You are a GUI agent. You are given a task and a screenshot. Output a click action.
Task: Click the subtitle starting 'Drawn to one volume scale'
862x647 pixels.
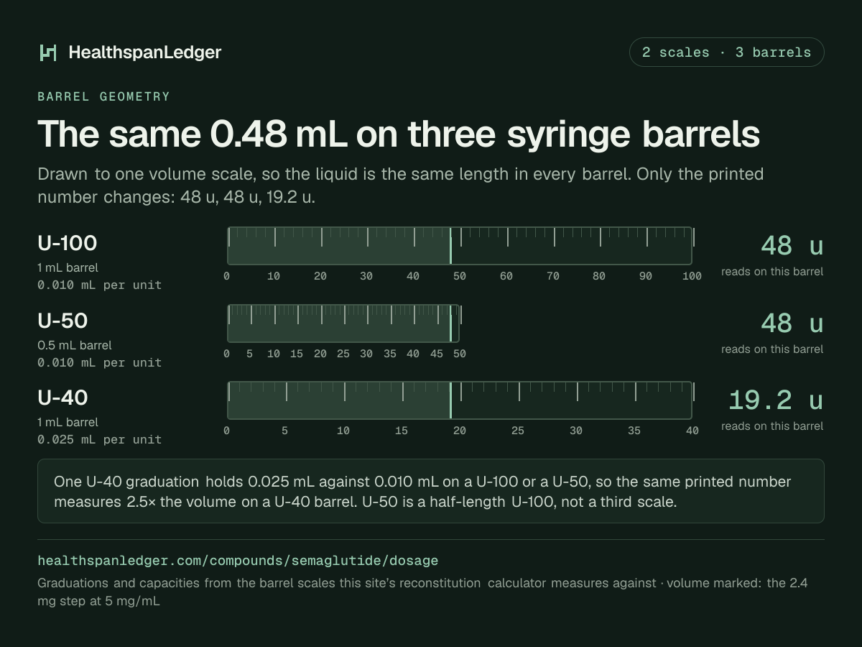401,185
